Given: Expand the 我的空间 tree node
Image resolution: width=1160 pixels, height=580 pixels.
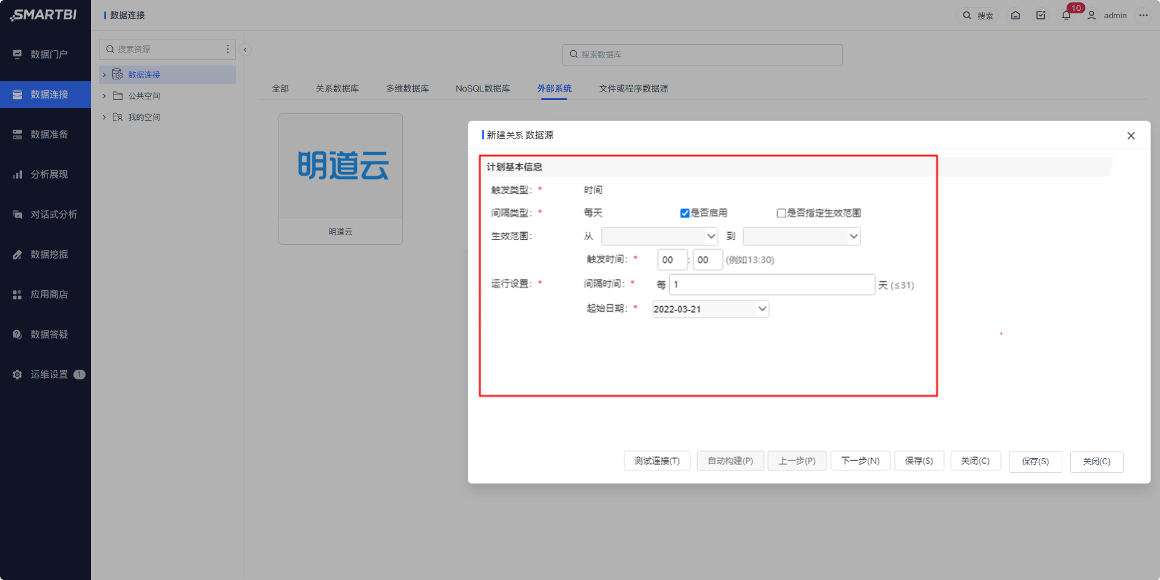Looking at the screenshot, I should [x=104, y=118].
